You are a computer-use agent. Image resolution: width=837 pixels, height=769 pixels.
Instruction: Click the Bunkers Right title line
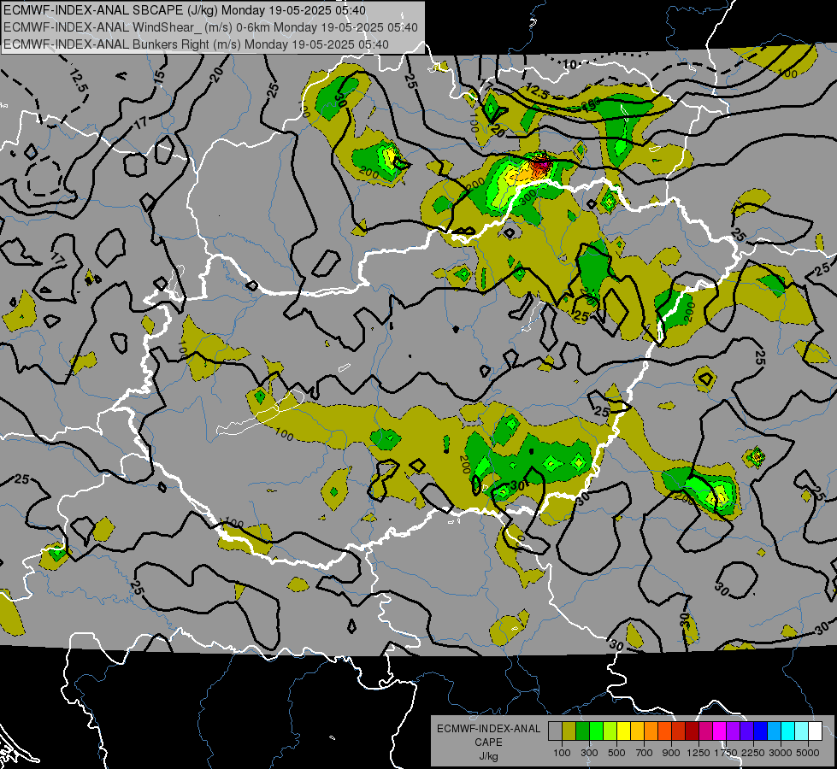click(196, 44)
